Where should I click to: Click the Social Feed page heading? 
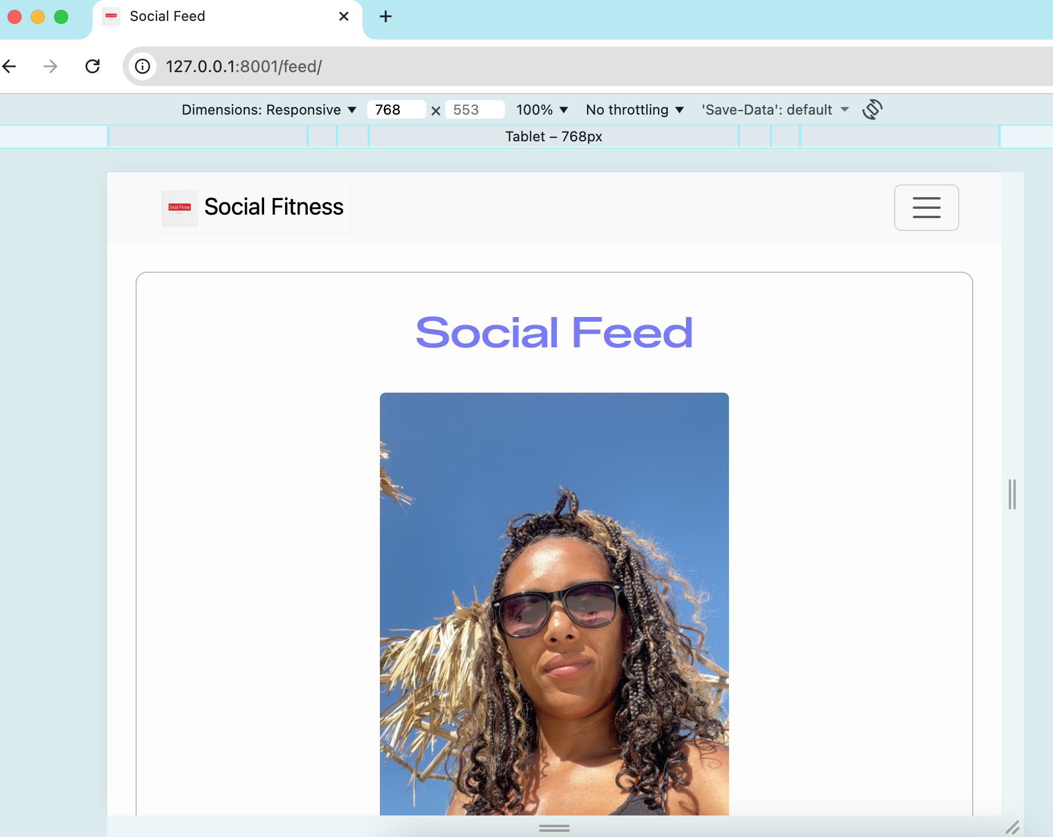click(553, 333)
